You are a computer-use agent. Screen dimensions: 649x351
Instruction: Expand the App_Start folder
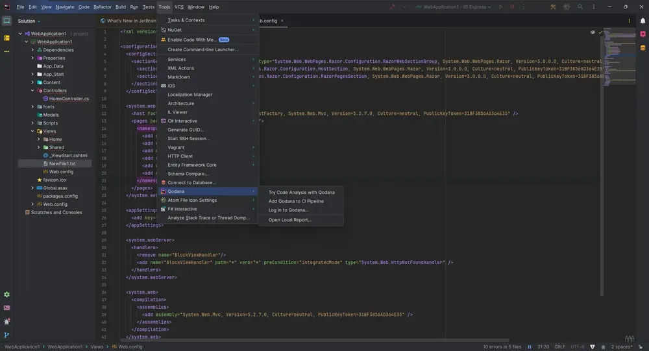32,74
